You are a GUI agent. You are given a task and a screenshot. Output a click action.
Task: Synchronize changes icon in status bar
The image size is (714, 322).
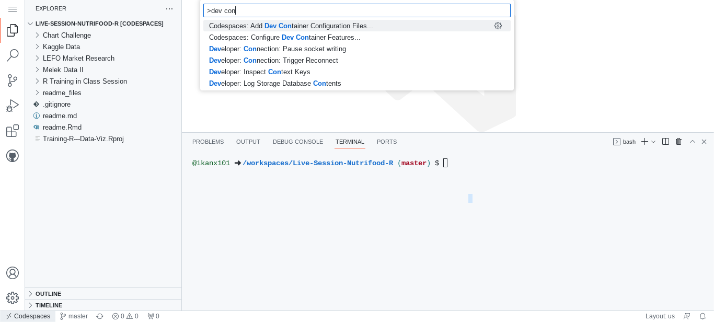100,316
